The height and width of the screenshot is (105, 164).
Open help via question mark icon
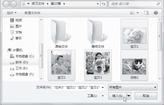coord(156,13)
